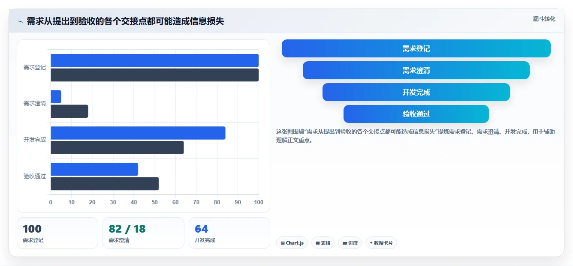Click the blue bar for 开发完成

pos(138,133)
